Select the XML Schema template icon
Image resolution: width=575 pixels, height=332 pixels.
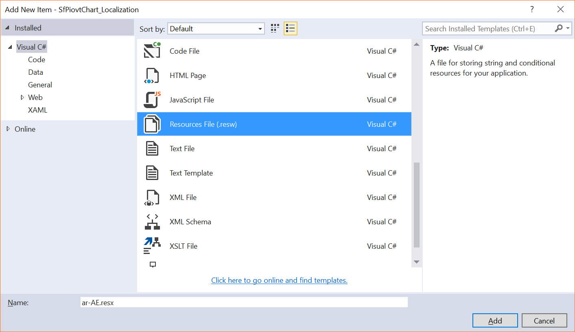tap(152, 221)
